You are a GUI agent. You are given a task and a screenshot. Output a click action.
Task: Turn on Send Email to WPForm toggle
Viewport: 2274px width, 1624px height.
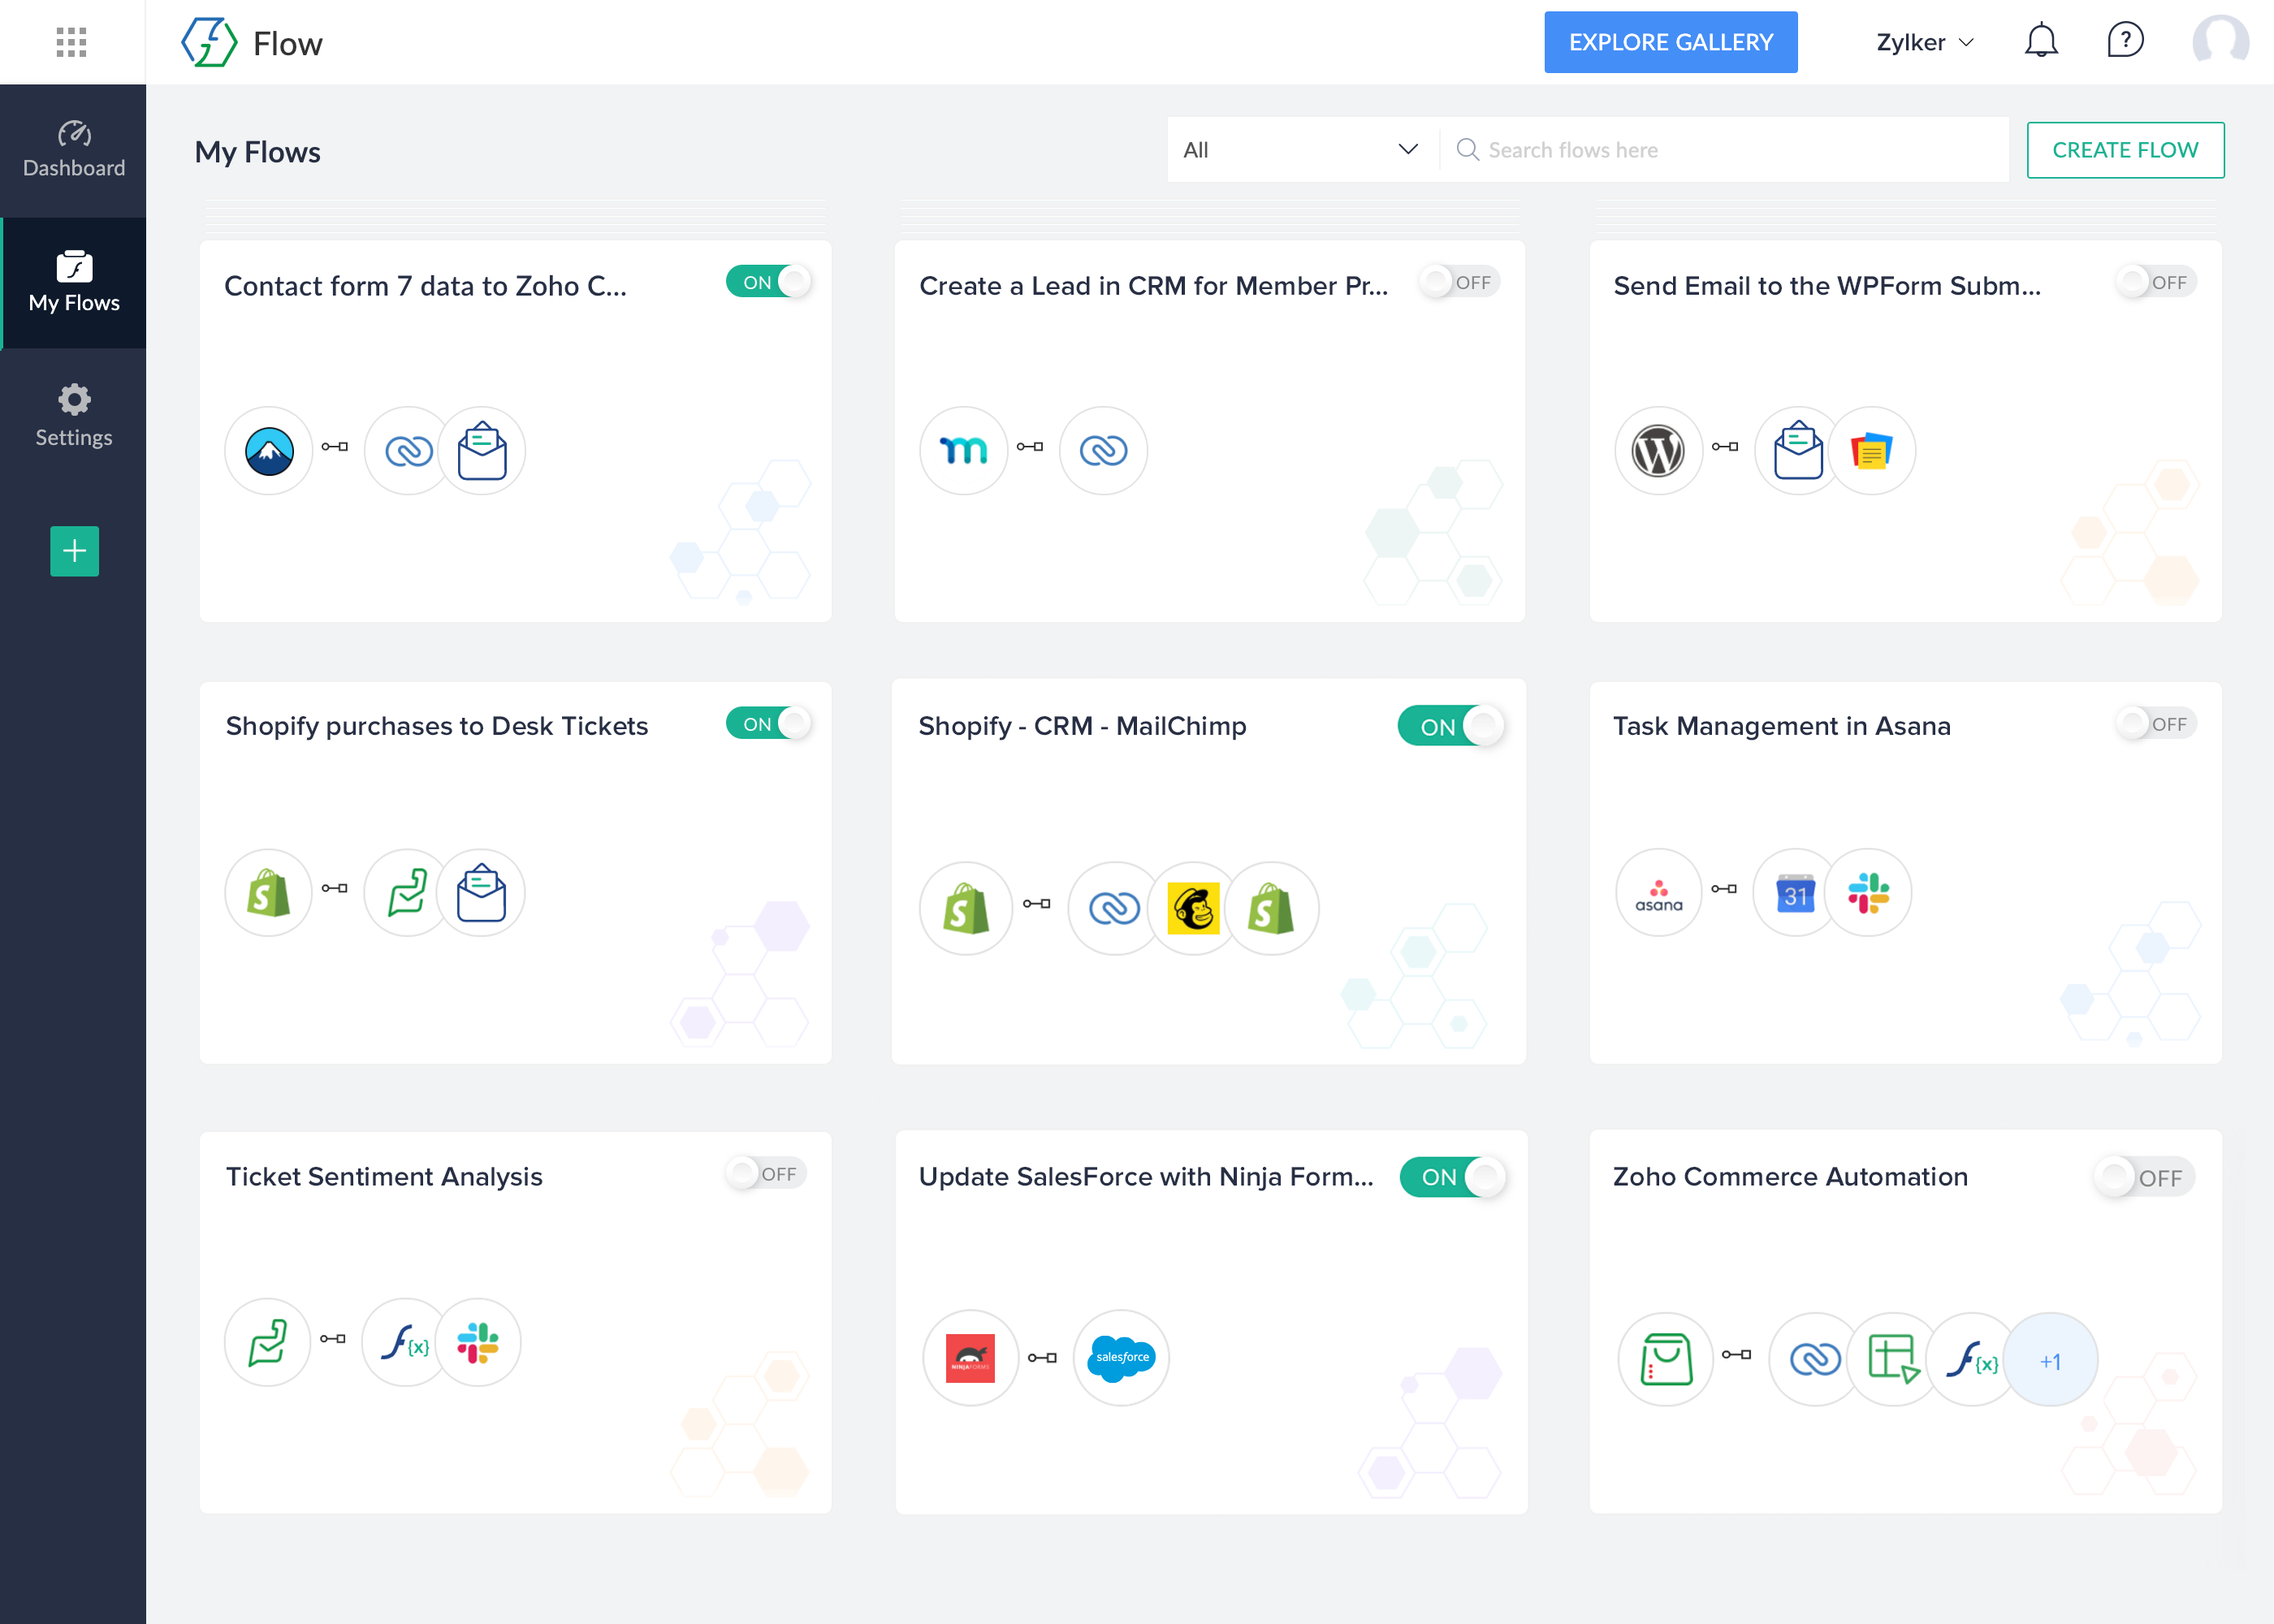point(2156,282)
